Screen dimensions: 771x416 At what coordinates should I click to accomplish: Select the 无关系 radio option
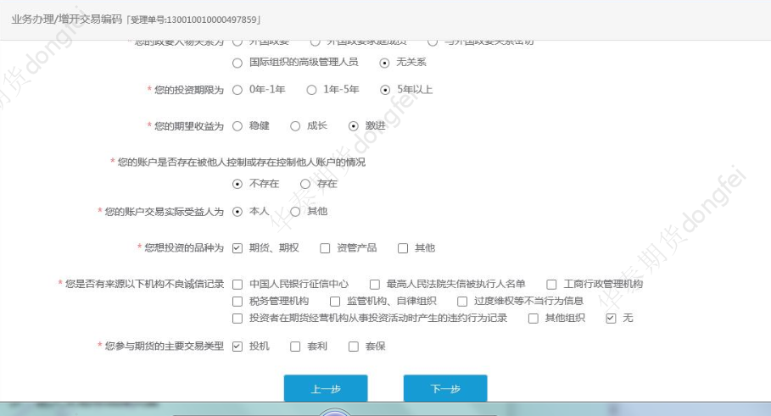(384, 62)
